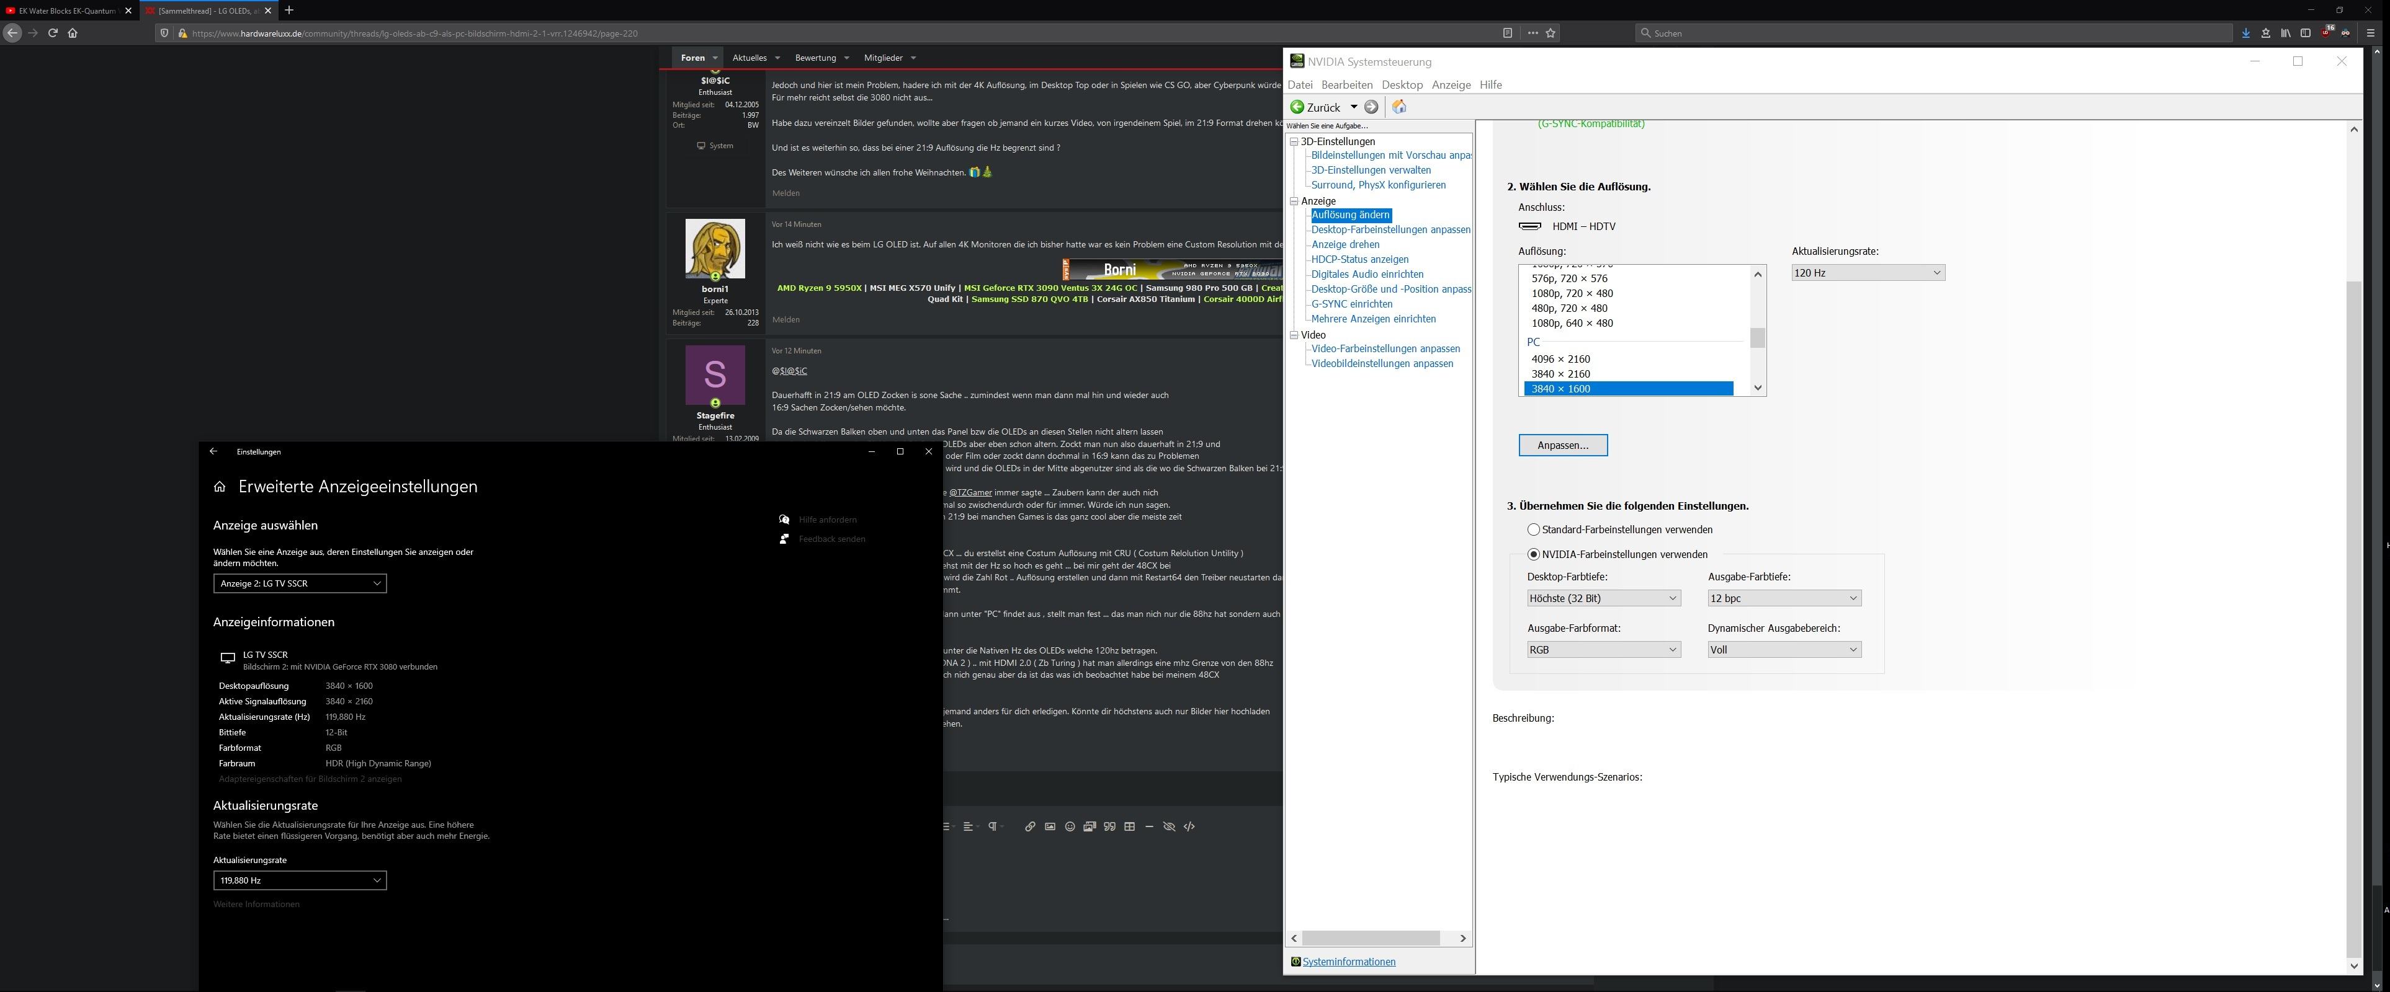Image resolution: width=2390 pixels, height=992 pixels.
Task: Click @TZGamer mention link in post
Action: (970, 492)
